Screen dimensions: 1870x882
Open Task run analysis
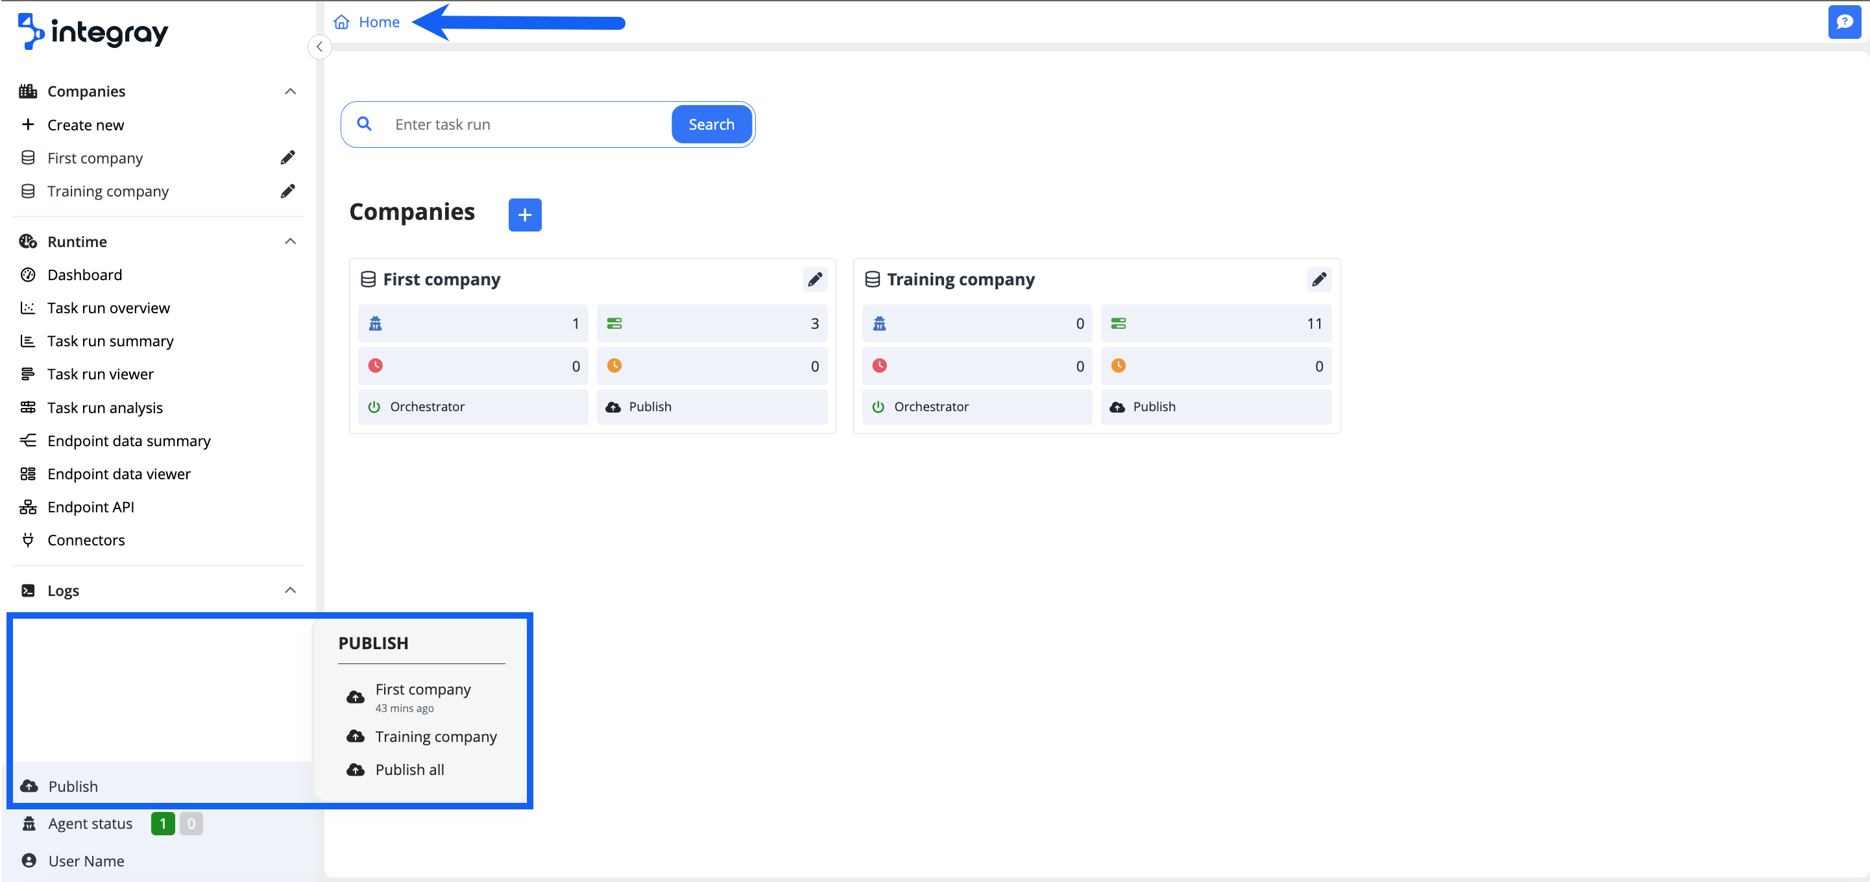[x=105, y=407]
